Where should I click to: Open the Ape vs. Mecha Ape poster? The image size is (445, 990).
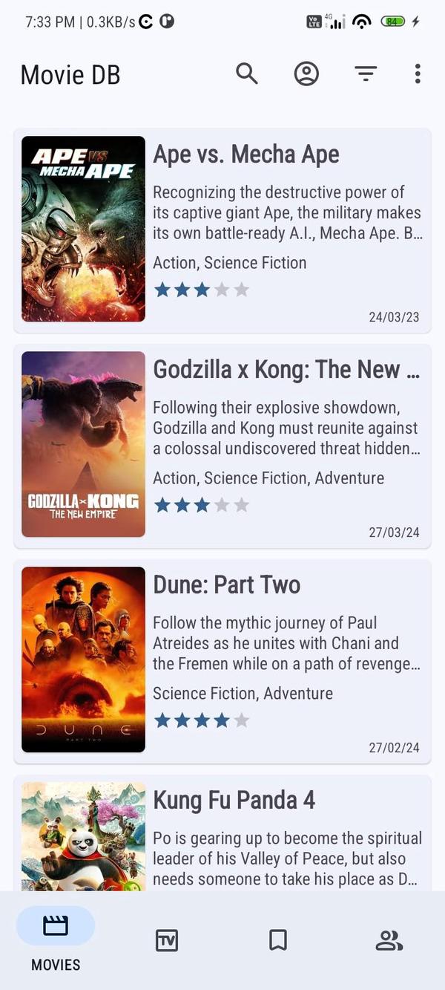click(83, 229)
